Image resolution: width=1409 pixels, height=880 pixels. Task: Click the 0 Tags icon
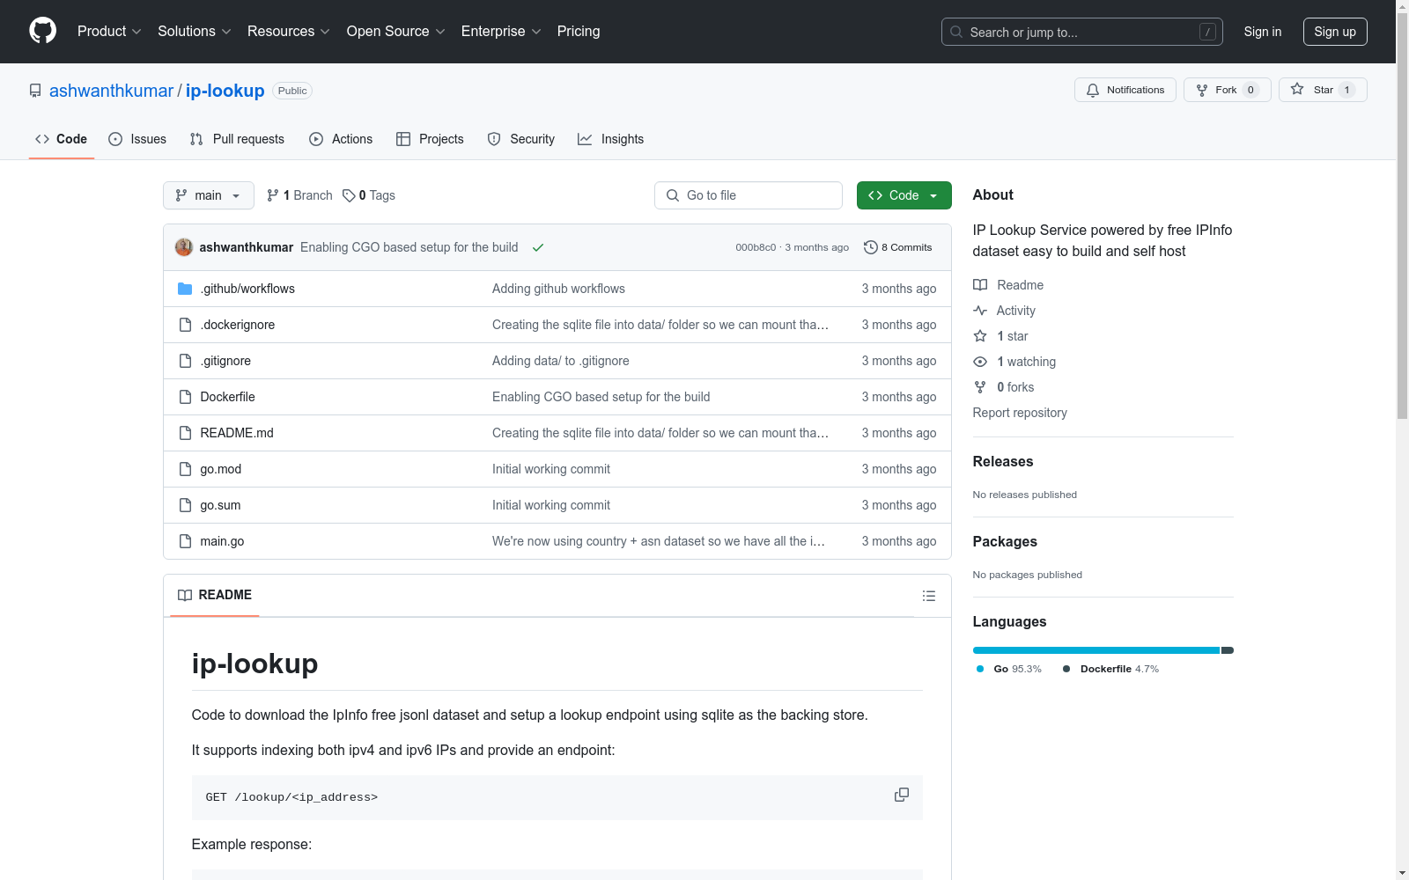349,195
